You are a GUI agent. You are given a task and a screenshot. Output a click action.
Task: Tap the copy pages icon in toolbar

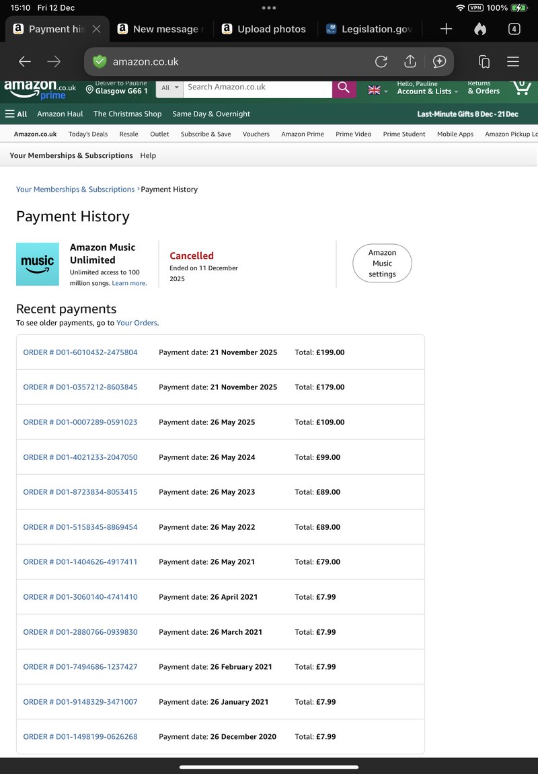pos(484,62)
